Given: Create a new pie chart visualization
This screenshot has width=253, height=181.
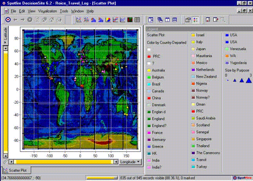Looking at the screenshot, I should pyautogui.click(x=108, y=20).
